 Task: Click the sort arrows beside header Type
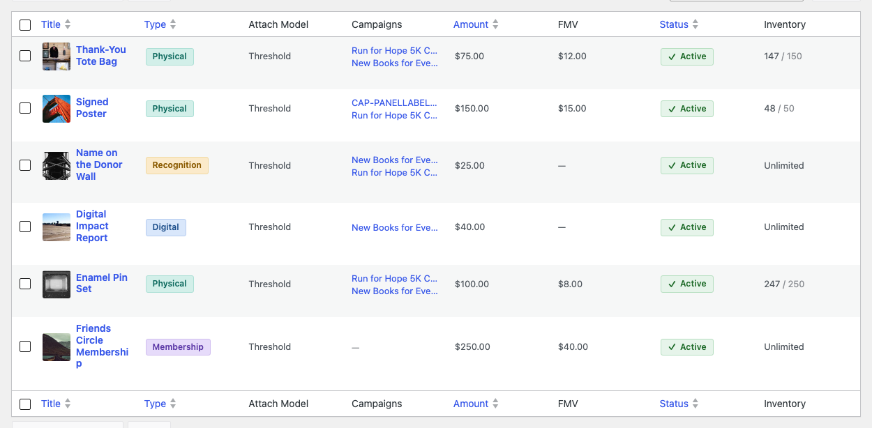click(173, 24)
